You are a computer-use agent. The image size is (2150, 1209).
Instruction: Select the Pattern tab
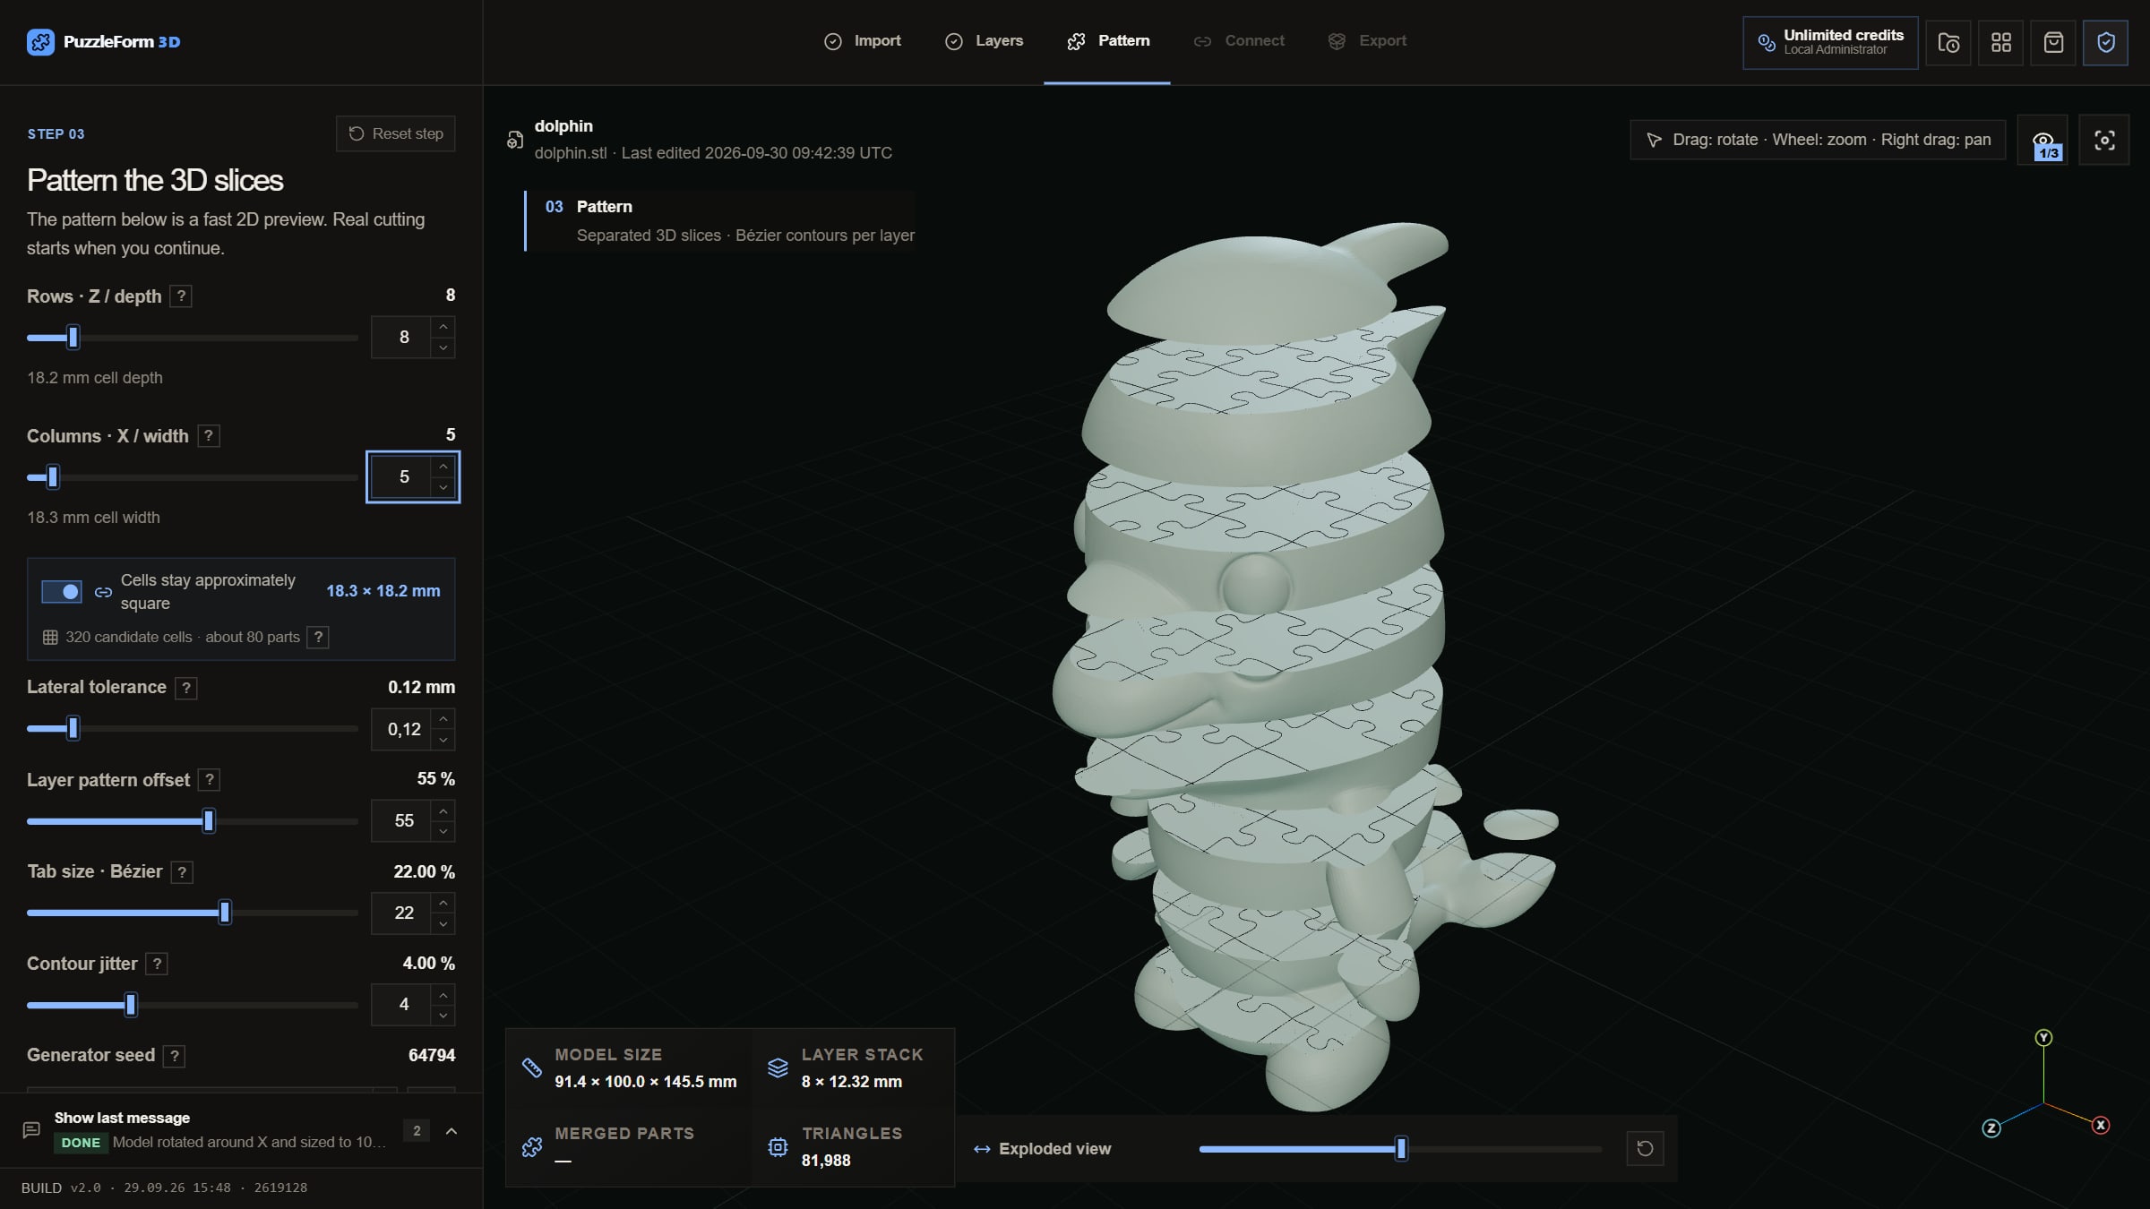click(1108, 41)
